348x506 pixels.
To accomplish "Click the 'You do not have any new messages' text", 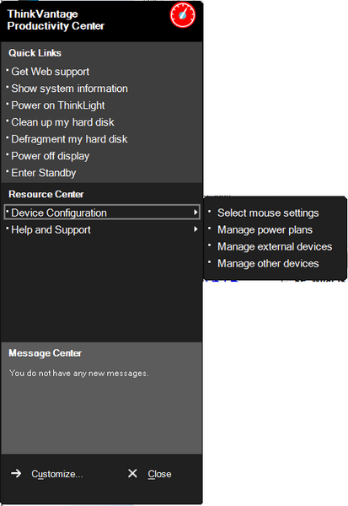I will click(x=79, y=374).
